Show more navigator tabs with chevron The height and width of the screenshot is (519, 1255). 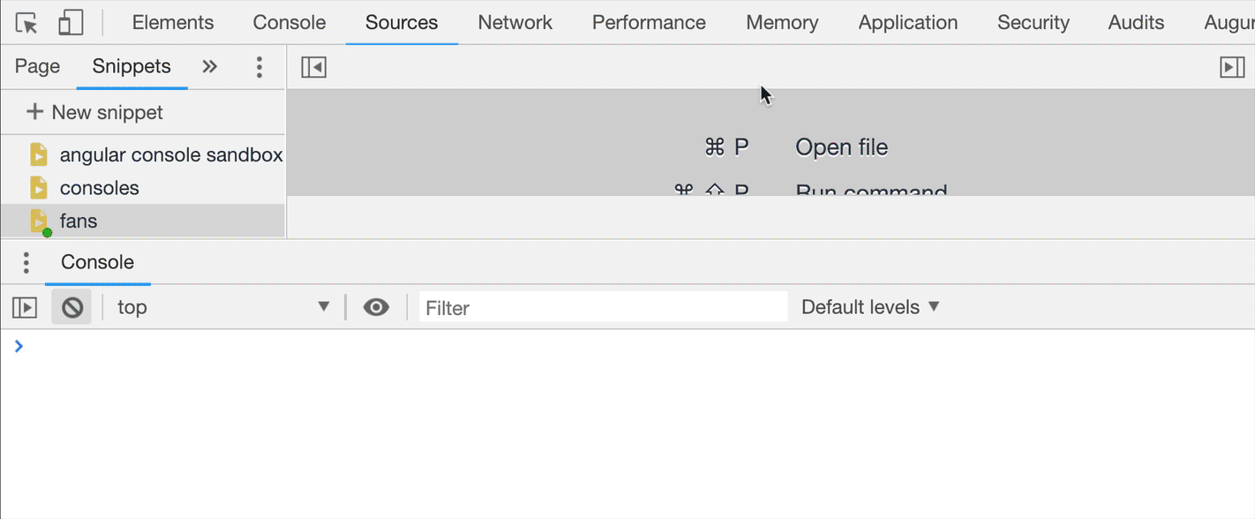(x=209, y=67)
